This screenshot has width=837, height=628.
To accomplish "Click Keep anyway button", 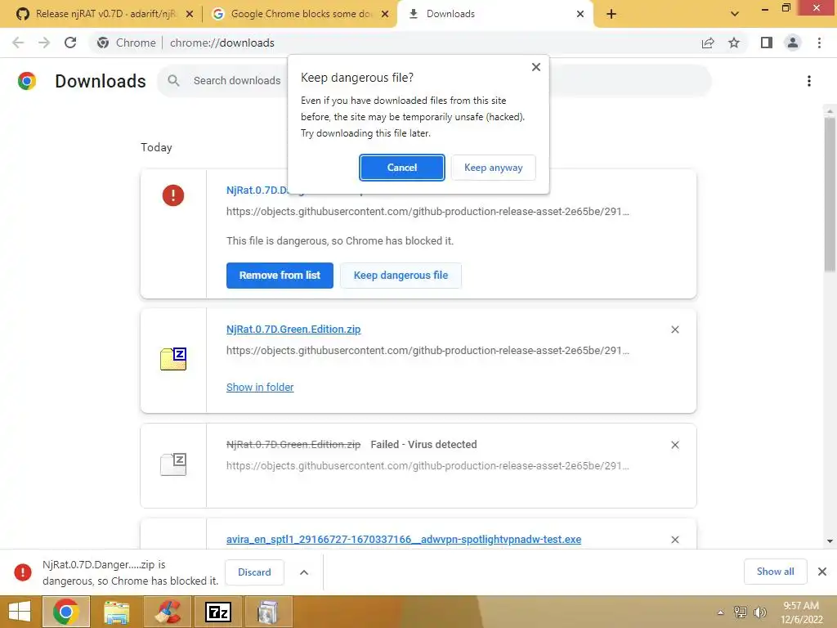I will coord(493,168).
